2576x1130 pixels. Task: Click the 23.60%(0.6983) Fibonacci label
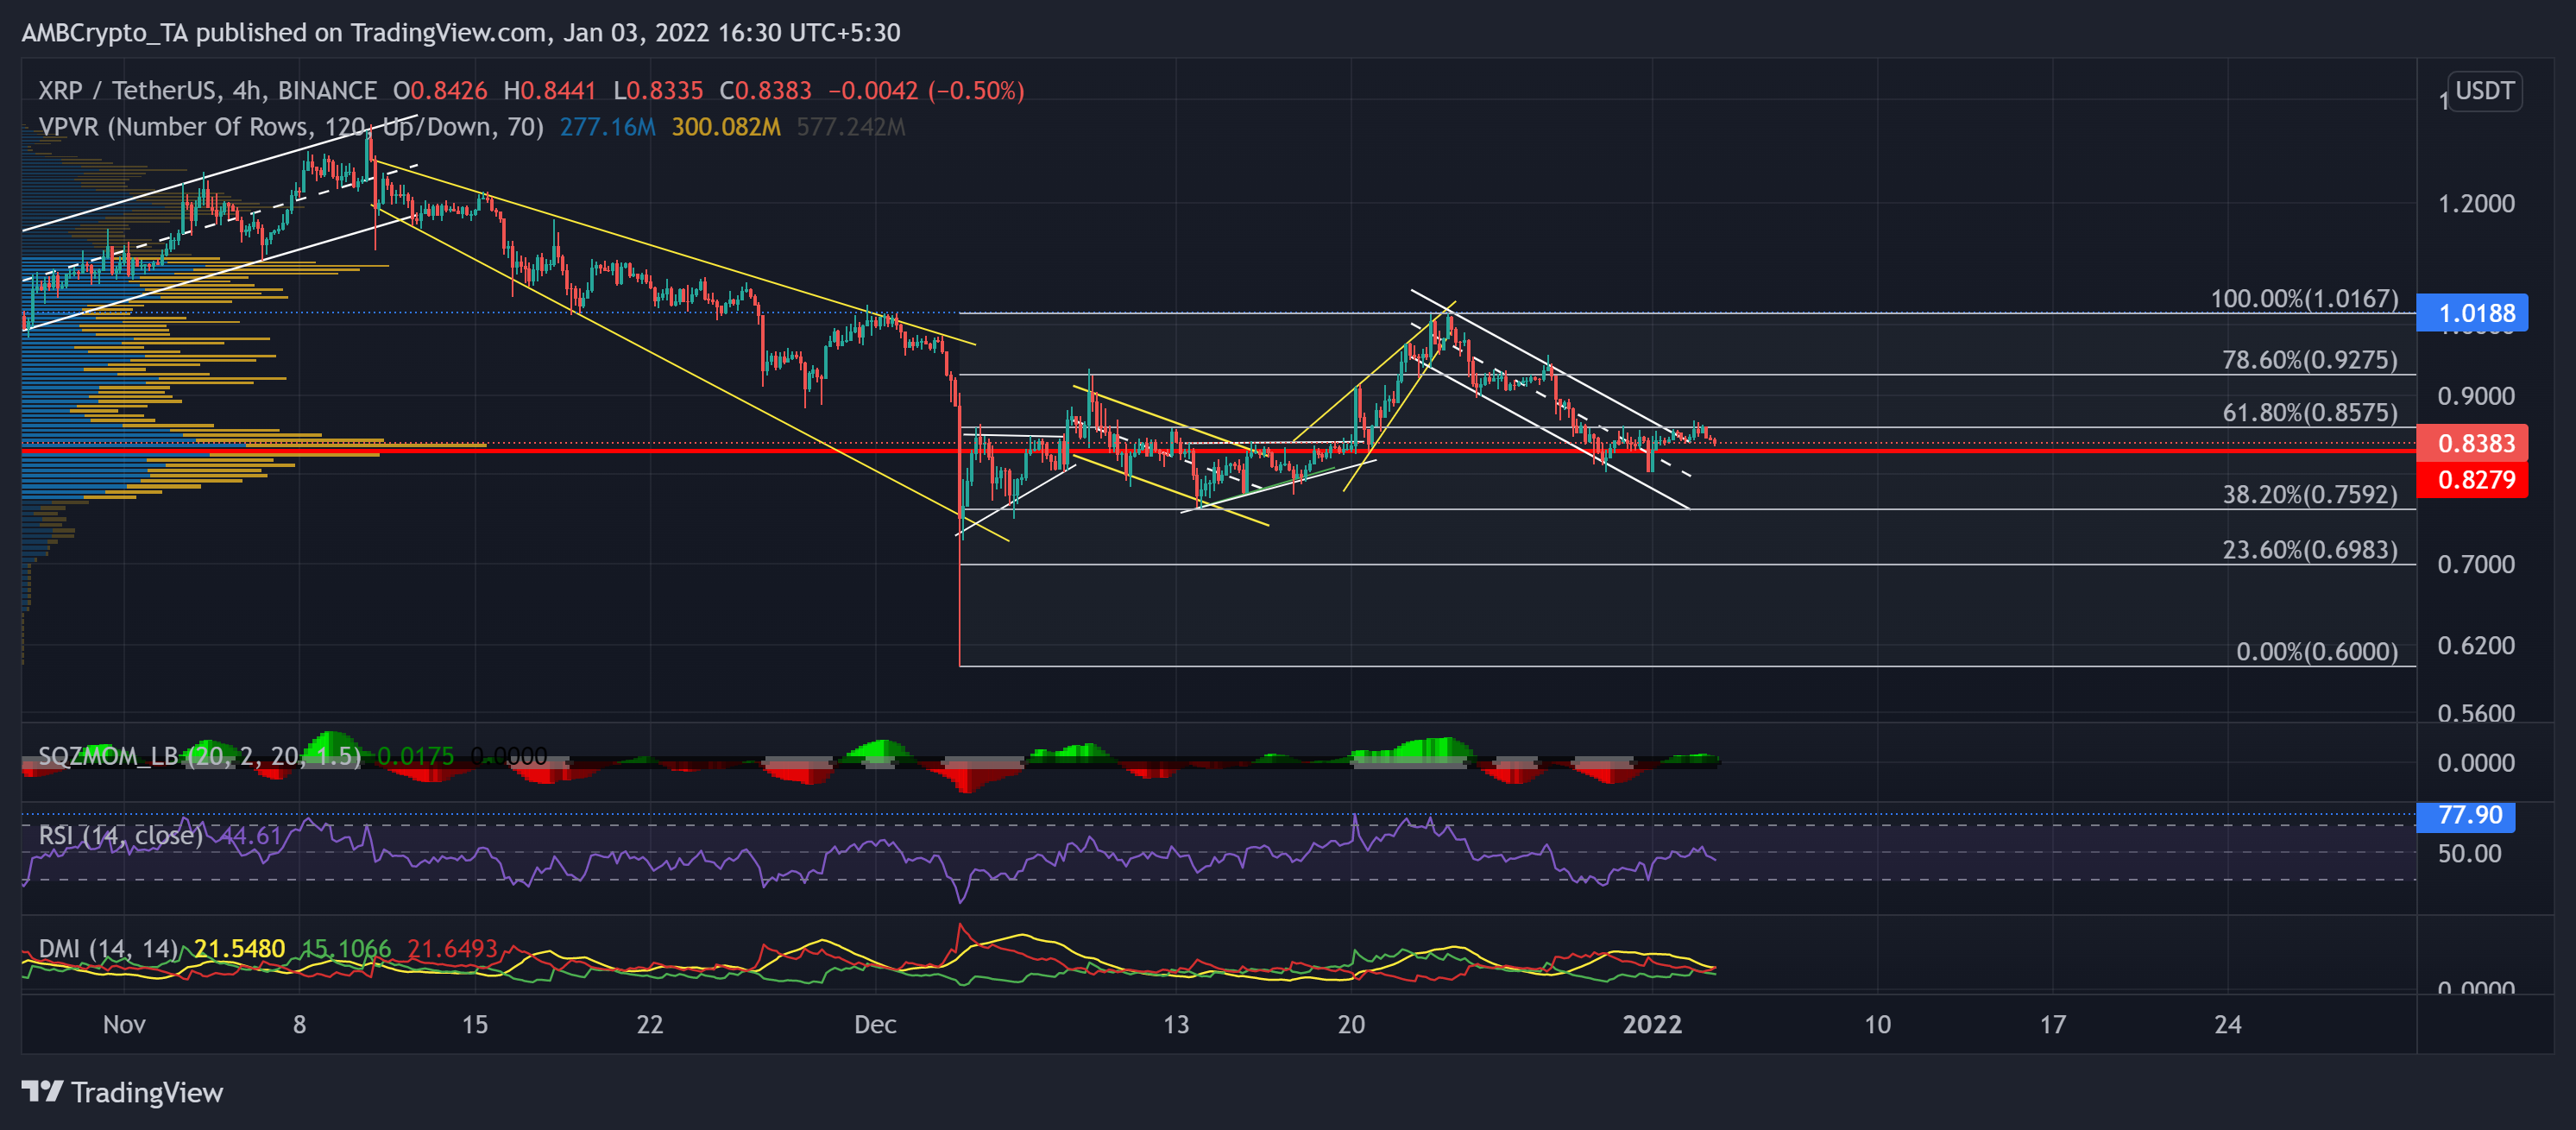pos(2309,549)
